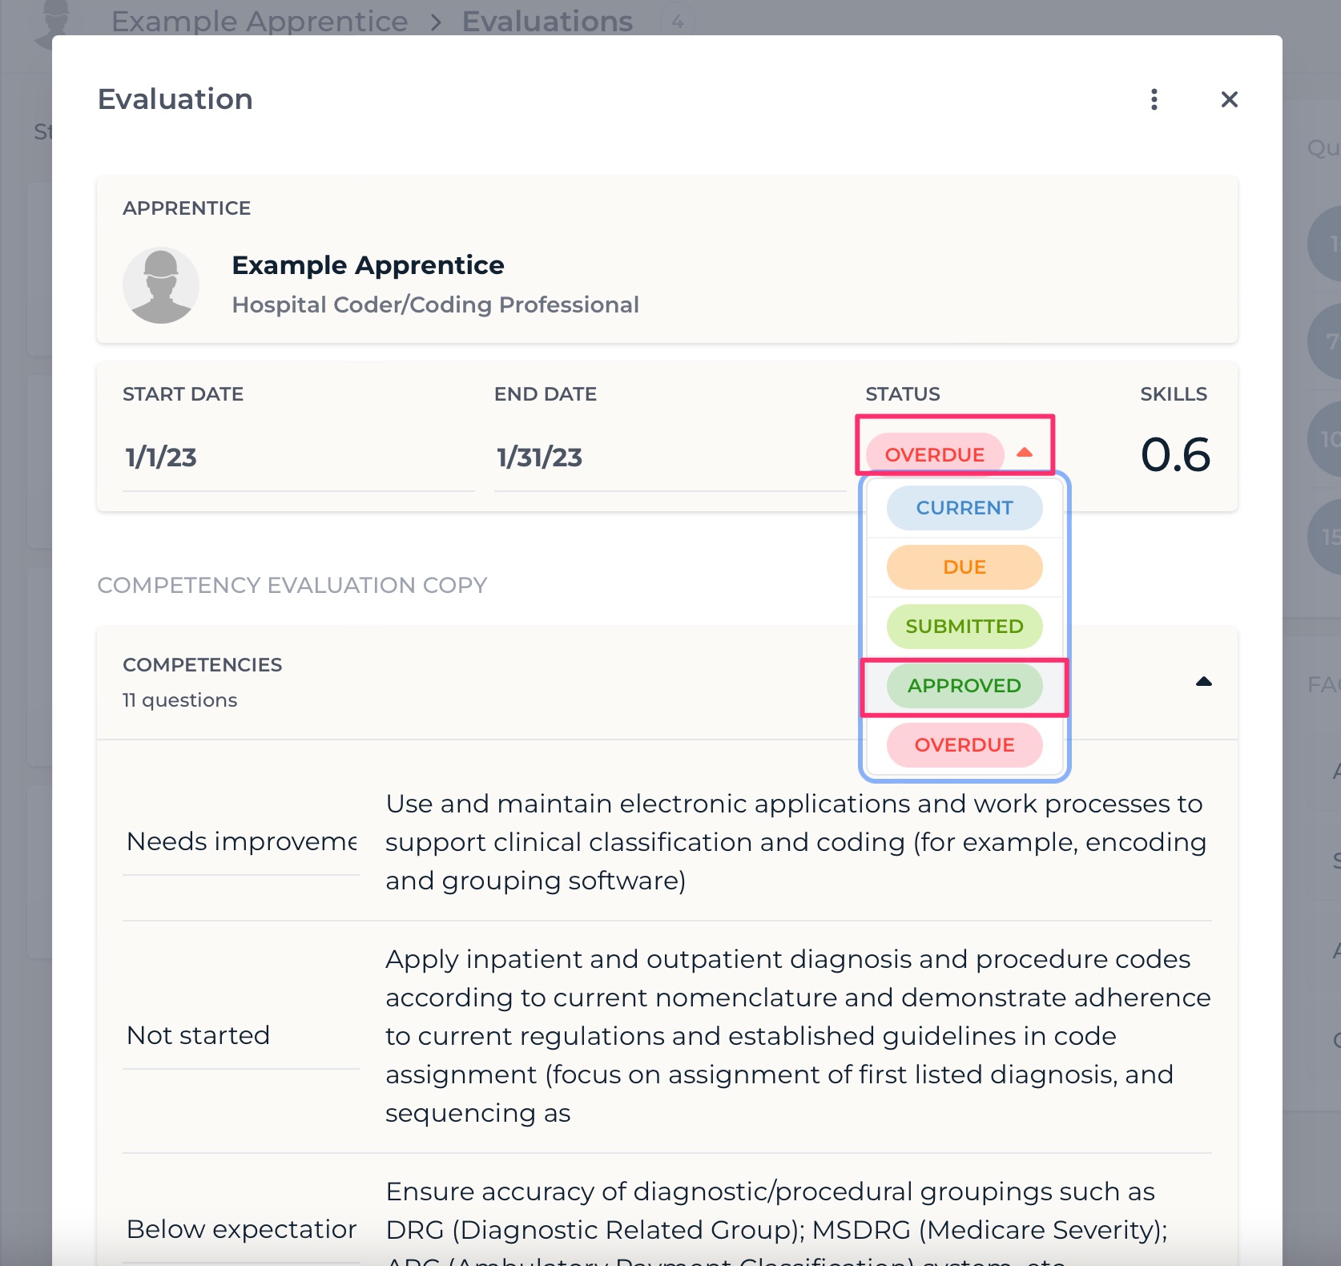
Task: Collapse the Competencies section caret
Action: (1203, 682)
